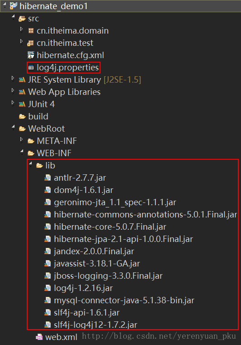This screenshot has height=345, width=241.
Task: Click the src source folder icon
Action: [x=22, y=19]
